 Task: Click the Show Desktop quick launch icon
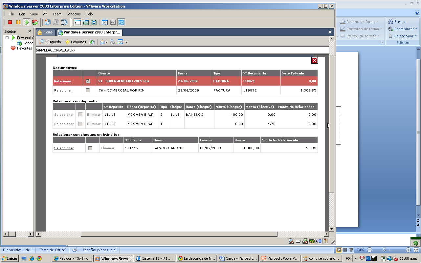tap(24, 258)
